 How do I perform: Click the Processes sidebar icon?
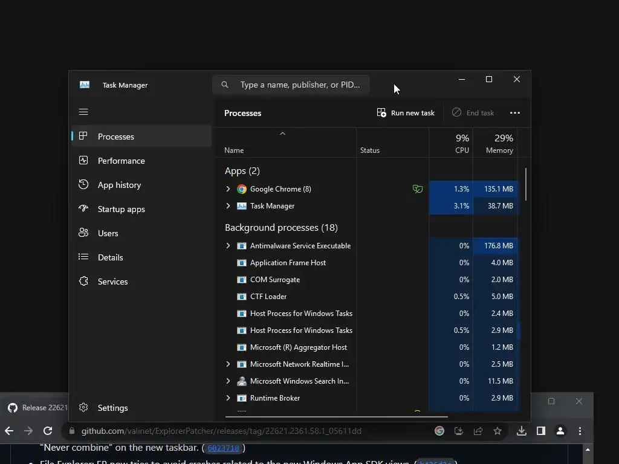click(x=83, y=136)
